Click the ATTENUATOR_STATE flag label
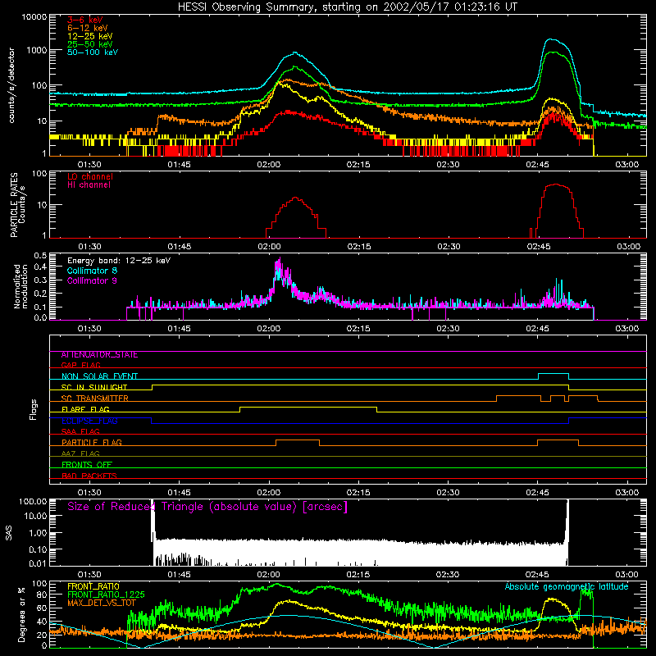The image size is (656, 656). click(x=99, y=355)
